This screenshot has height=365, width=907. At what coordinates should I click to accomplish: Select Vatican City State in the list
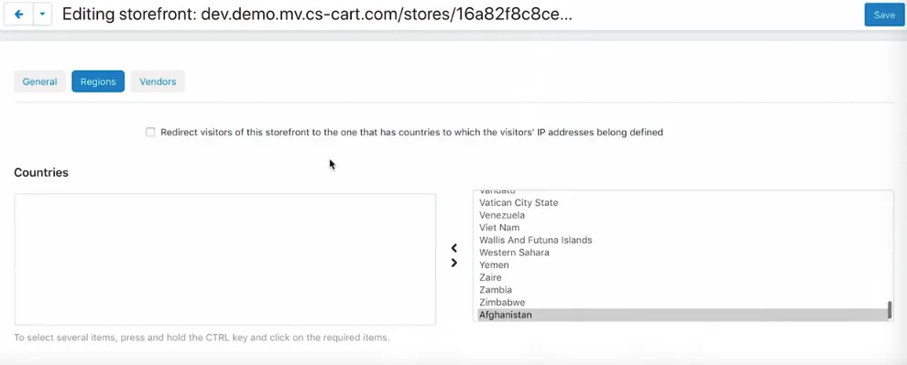click(683, 203)
